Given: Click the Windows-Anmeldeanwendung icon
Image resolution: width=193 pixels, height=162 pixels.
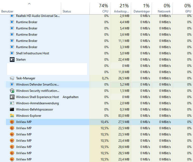Looking at the screenshot, I should [x=12, y=103].
